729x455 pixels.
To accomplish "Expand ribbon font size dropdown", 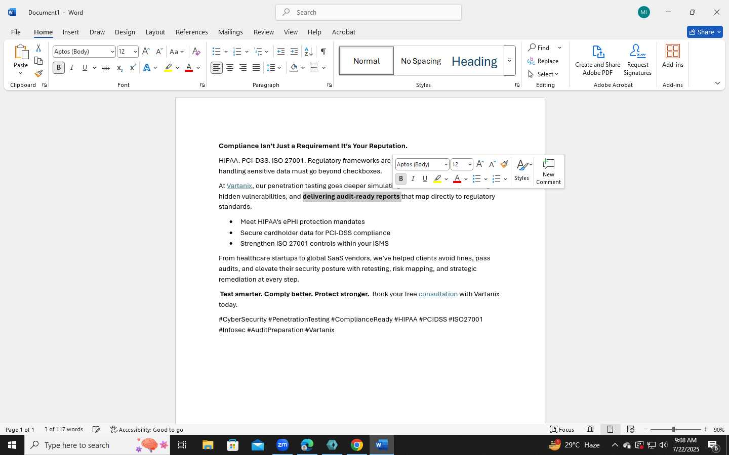I will [135, 52].
